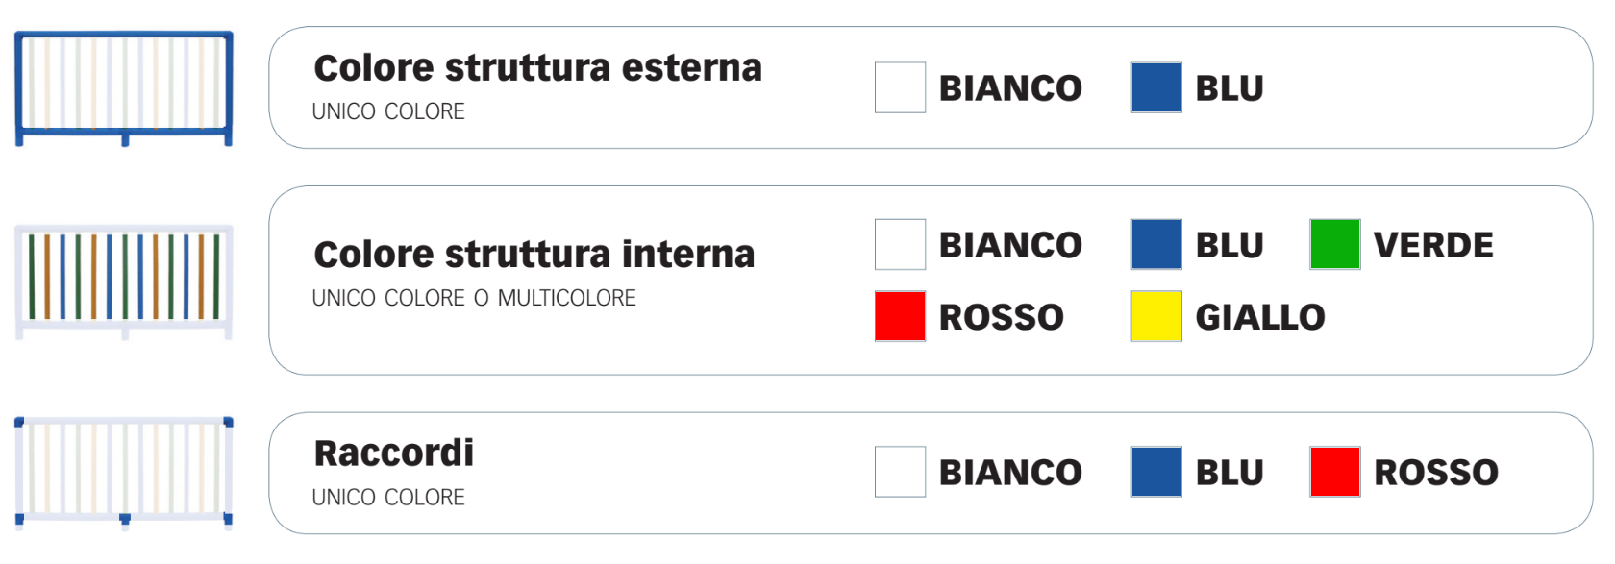Pick white swatch for internal structure
The height and width of the screenshot is (564, 1615).
point(900,244)
